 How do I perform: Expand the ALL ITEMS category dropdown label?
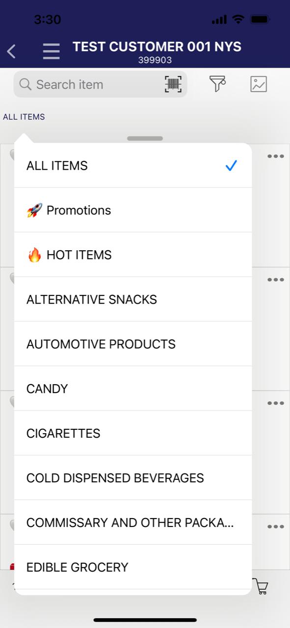24,117
